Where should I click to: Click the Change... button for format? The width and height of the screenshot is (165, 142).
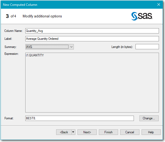point(149,118)
